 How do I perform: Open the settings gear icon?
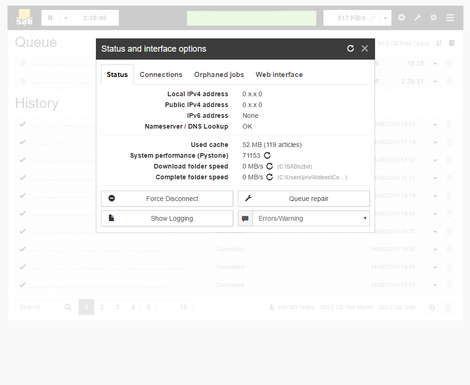tap(433, 18)
